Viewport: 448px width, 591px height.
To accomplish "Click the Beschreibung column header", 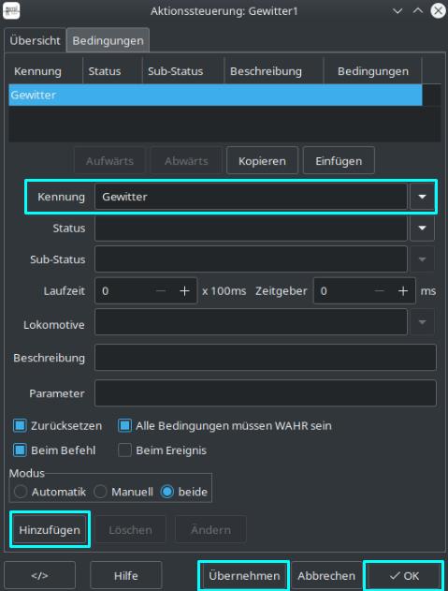I will [274, 71].
